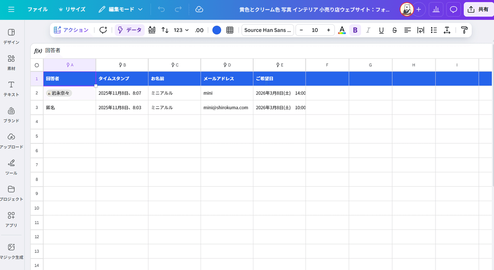Open the hamburger main menu
Screen dimensions: 494x270
pyautogui.click(x=11, y=9)
